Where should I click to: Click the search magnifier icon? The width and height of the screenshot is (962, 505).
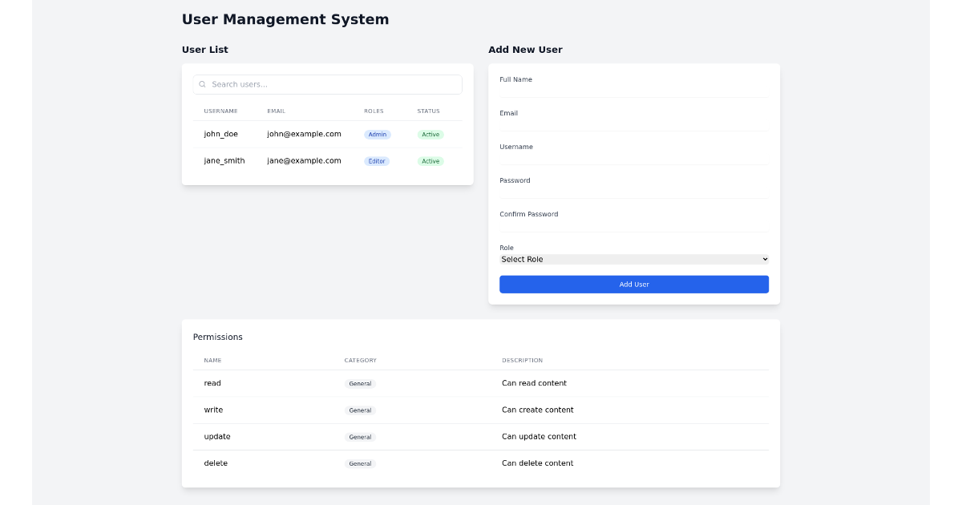(202, 84)
